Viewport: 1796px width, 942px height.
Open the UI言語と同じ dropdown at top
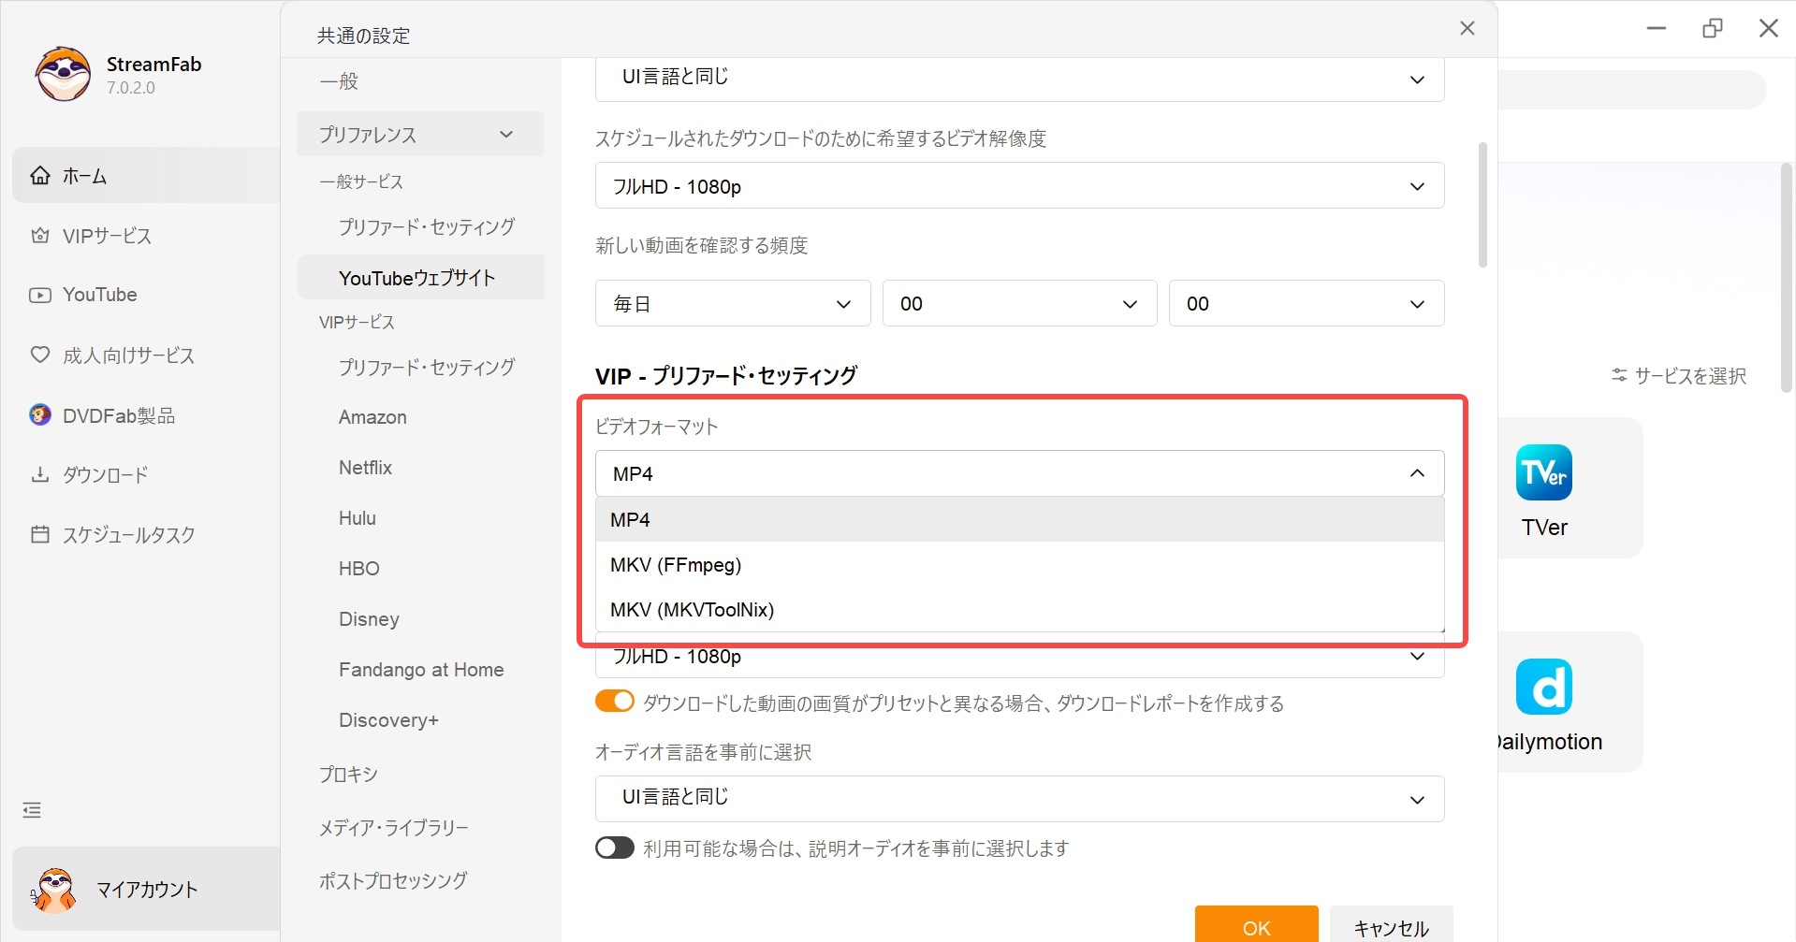(1019, 79)
